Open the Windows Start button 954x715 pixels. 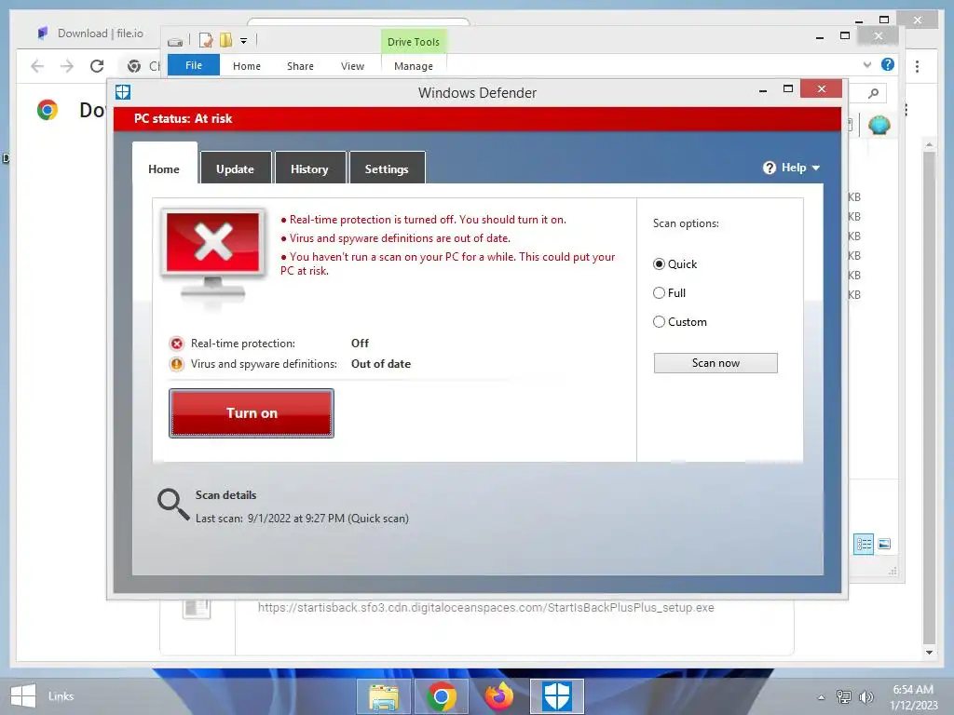[23, 696]
